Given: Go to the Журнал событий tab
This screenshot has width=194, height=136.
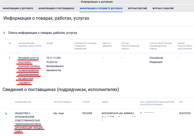Looking at the screenshot, I should coord(163,9).
